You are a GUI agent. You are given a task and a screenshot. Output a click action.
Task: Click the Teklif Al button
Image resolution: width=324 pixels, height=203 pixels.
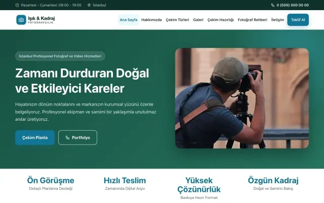[298, 20]
